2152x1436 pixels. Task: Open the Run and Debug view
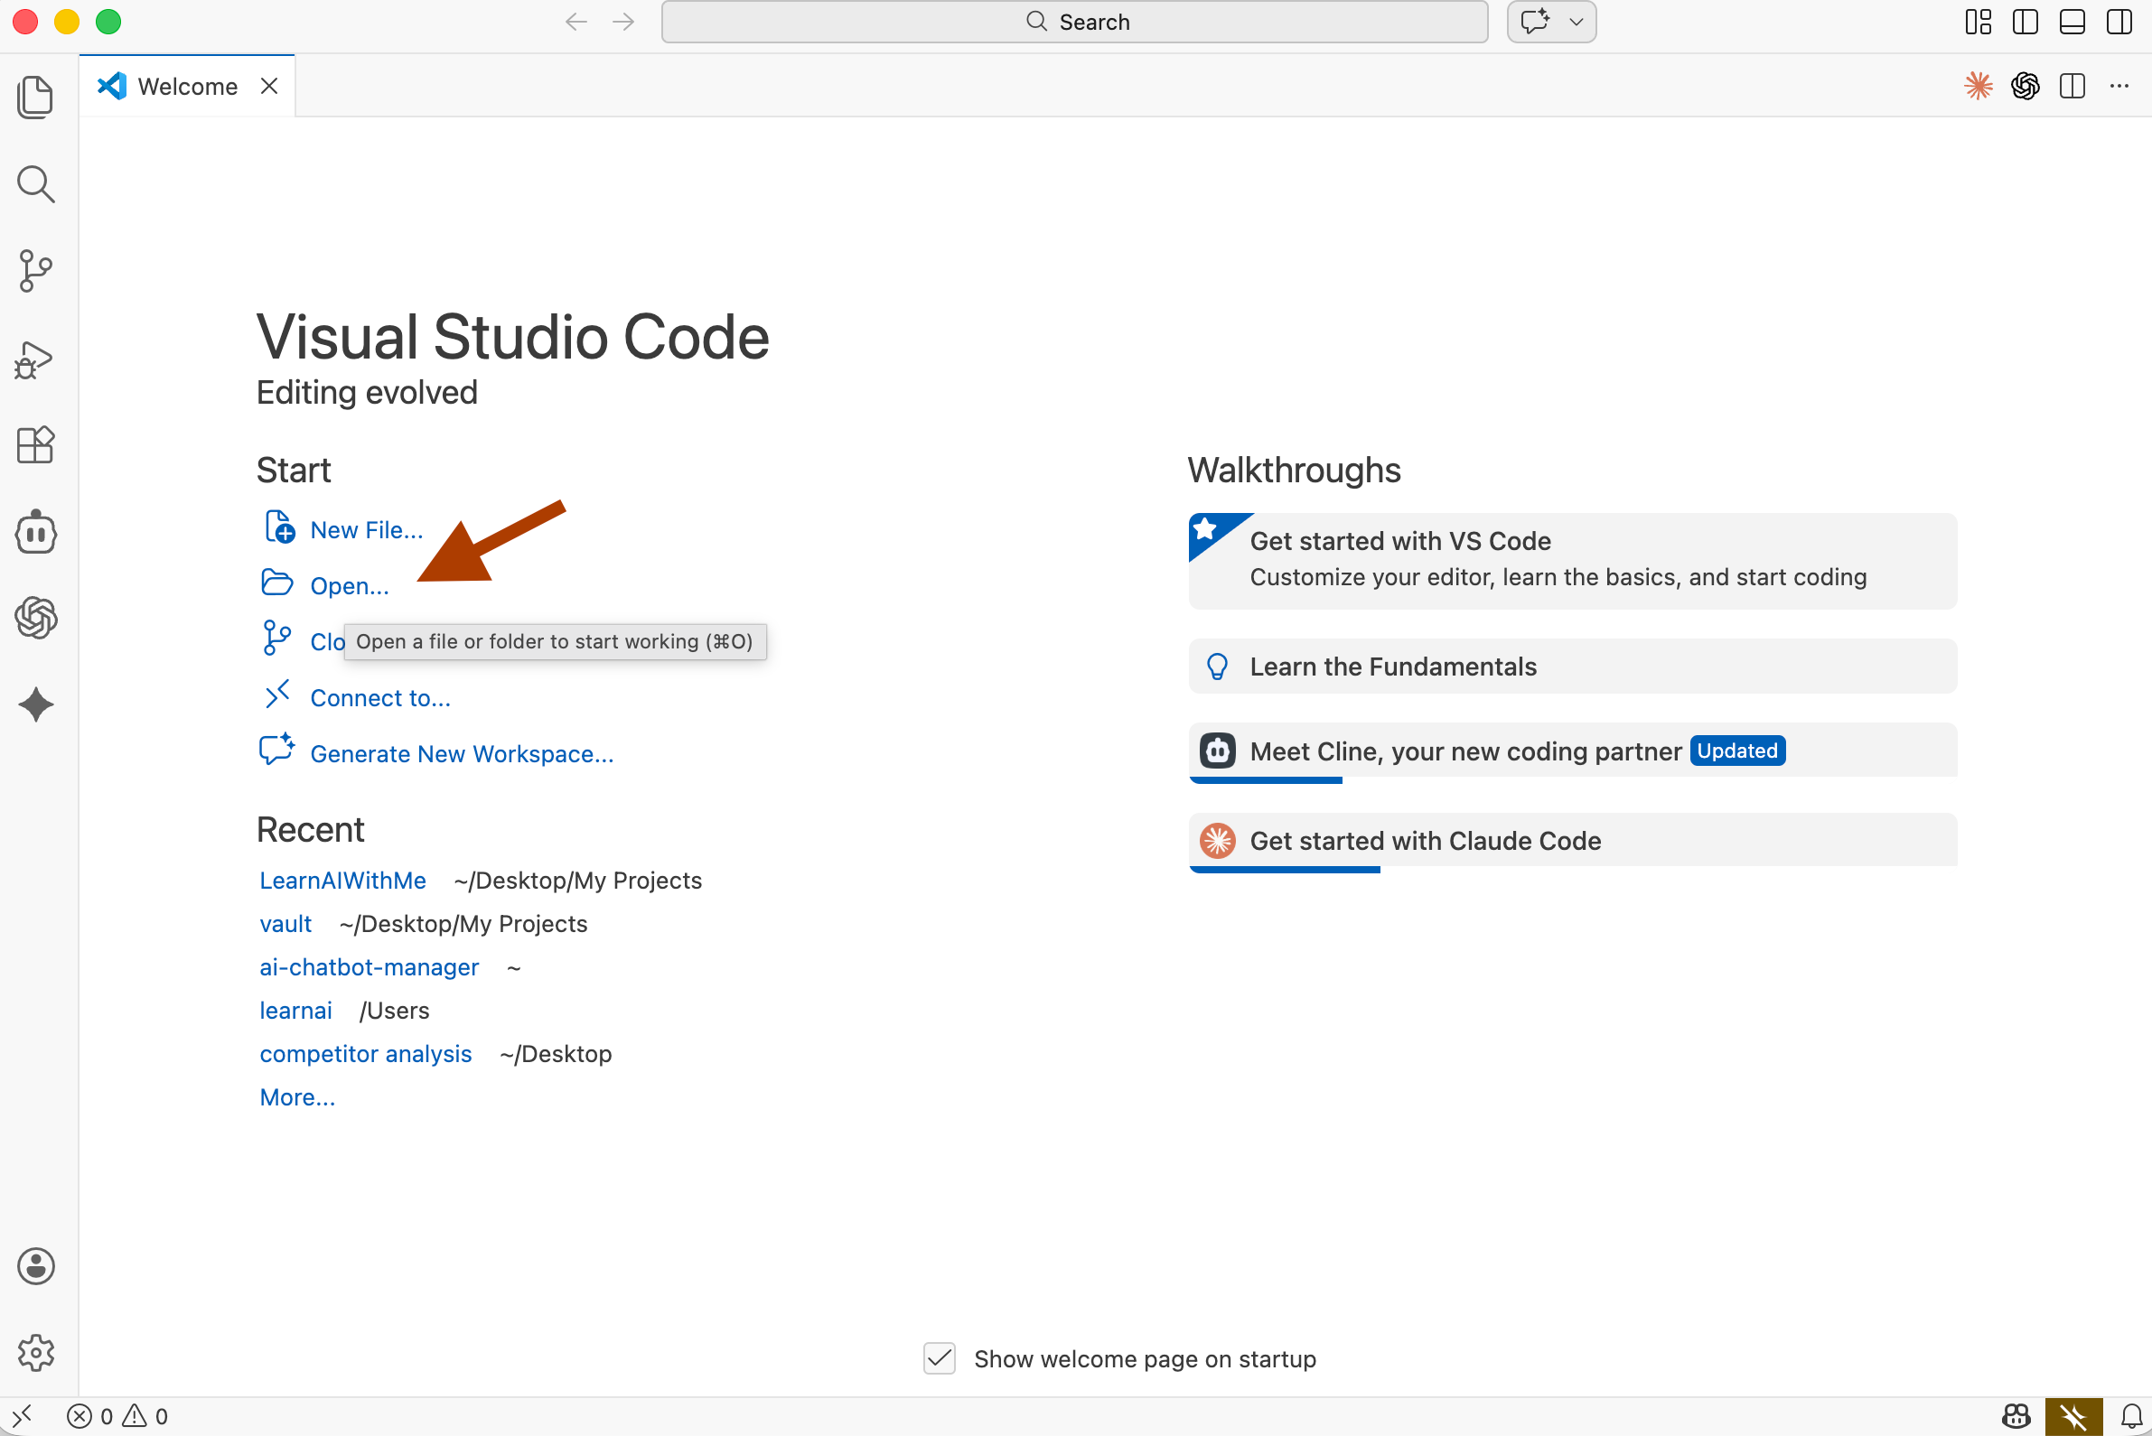click(x=35, y=359)
